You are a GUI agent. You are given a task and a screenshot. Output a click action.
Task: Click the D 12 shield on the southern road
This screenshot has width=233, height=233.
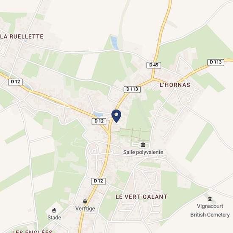point(98,181)
